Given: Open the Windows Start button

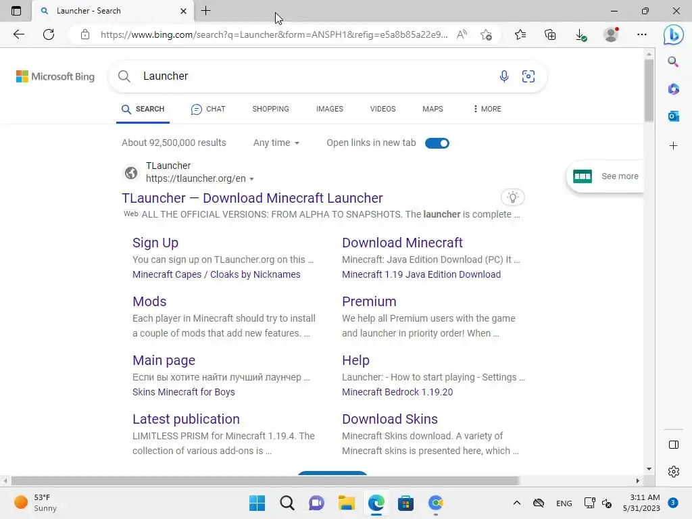Looking at the screenshot, I should click(x=257, y=503).
